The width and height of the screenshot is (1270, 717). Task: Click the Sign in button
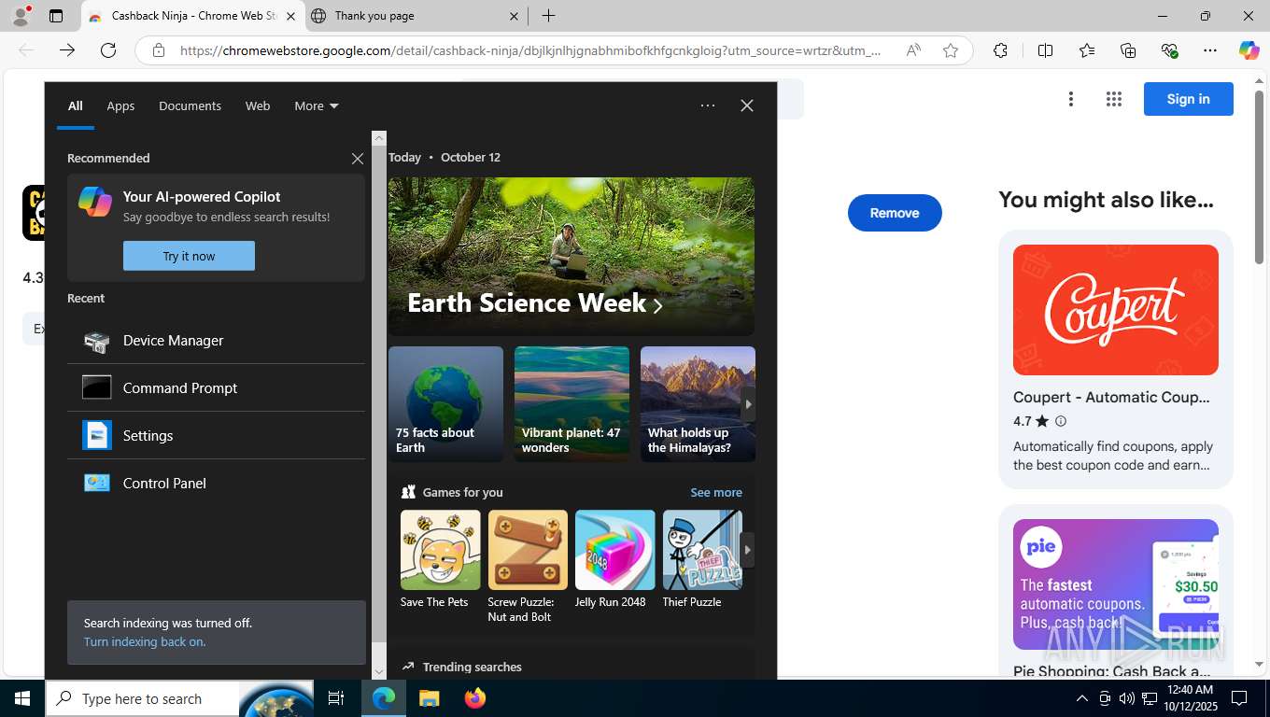pyautogui.click(x=1188, y=99)
